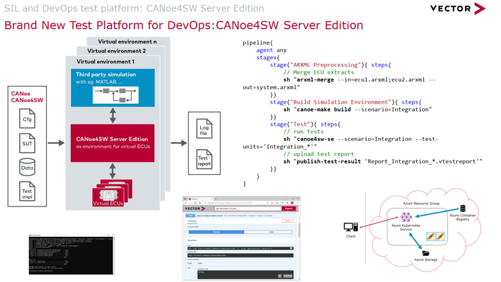The height and width of the screenshot is (282, 501).
Task: Click the browser back arrow
Action: [x=186, y=203]
